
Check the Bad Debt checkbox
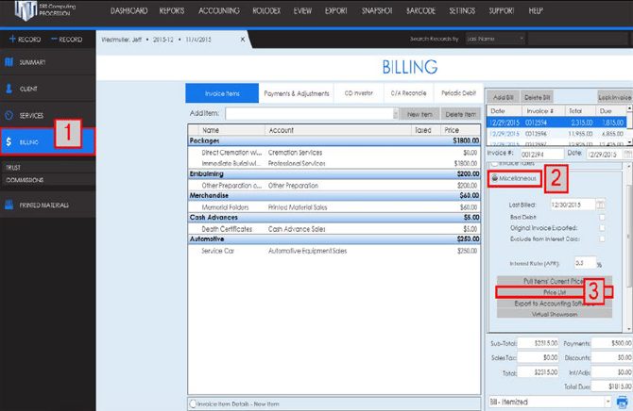click(602, 217)
